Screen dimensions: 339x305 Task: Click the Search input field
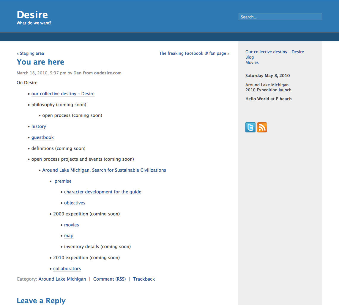280,17
